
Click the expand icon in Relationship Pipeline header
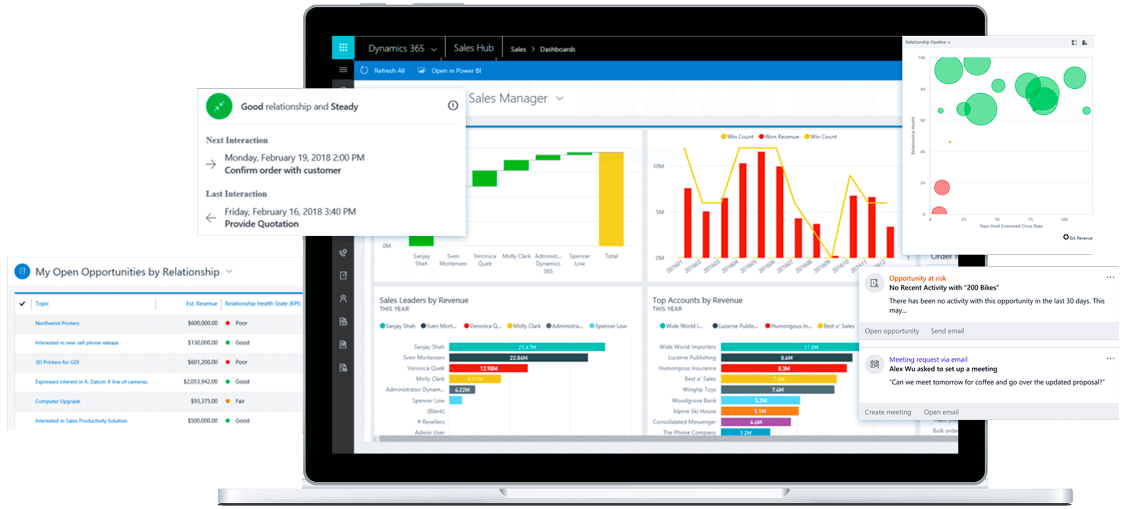1074,42
